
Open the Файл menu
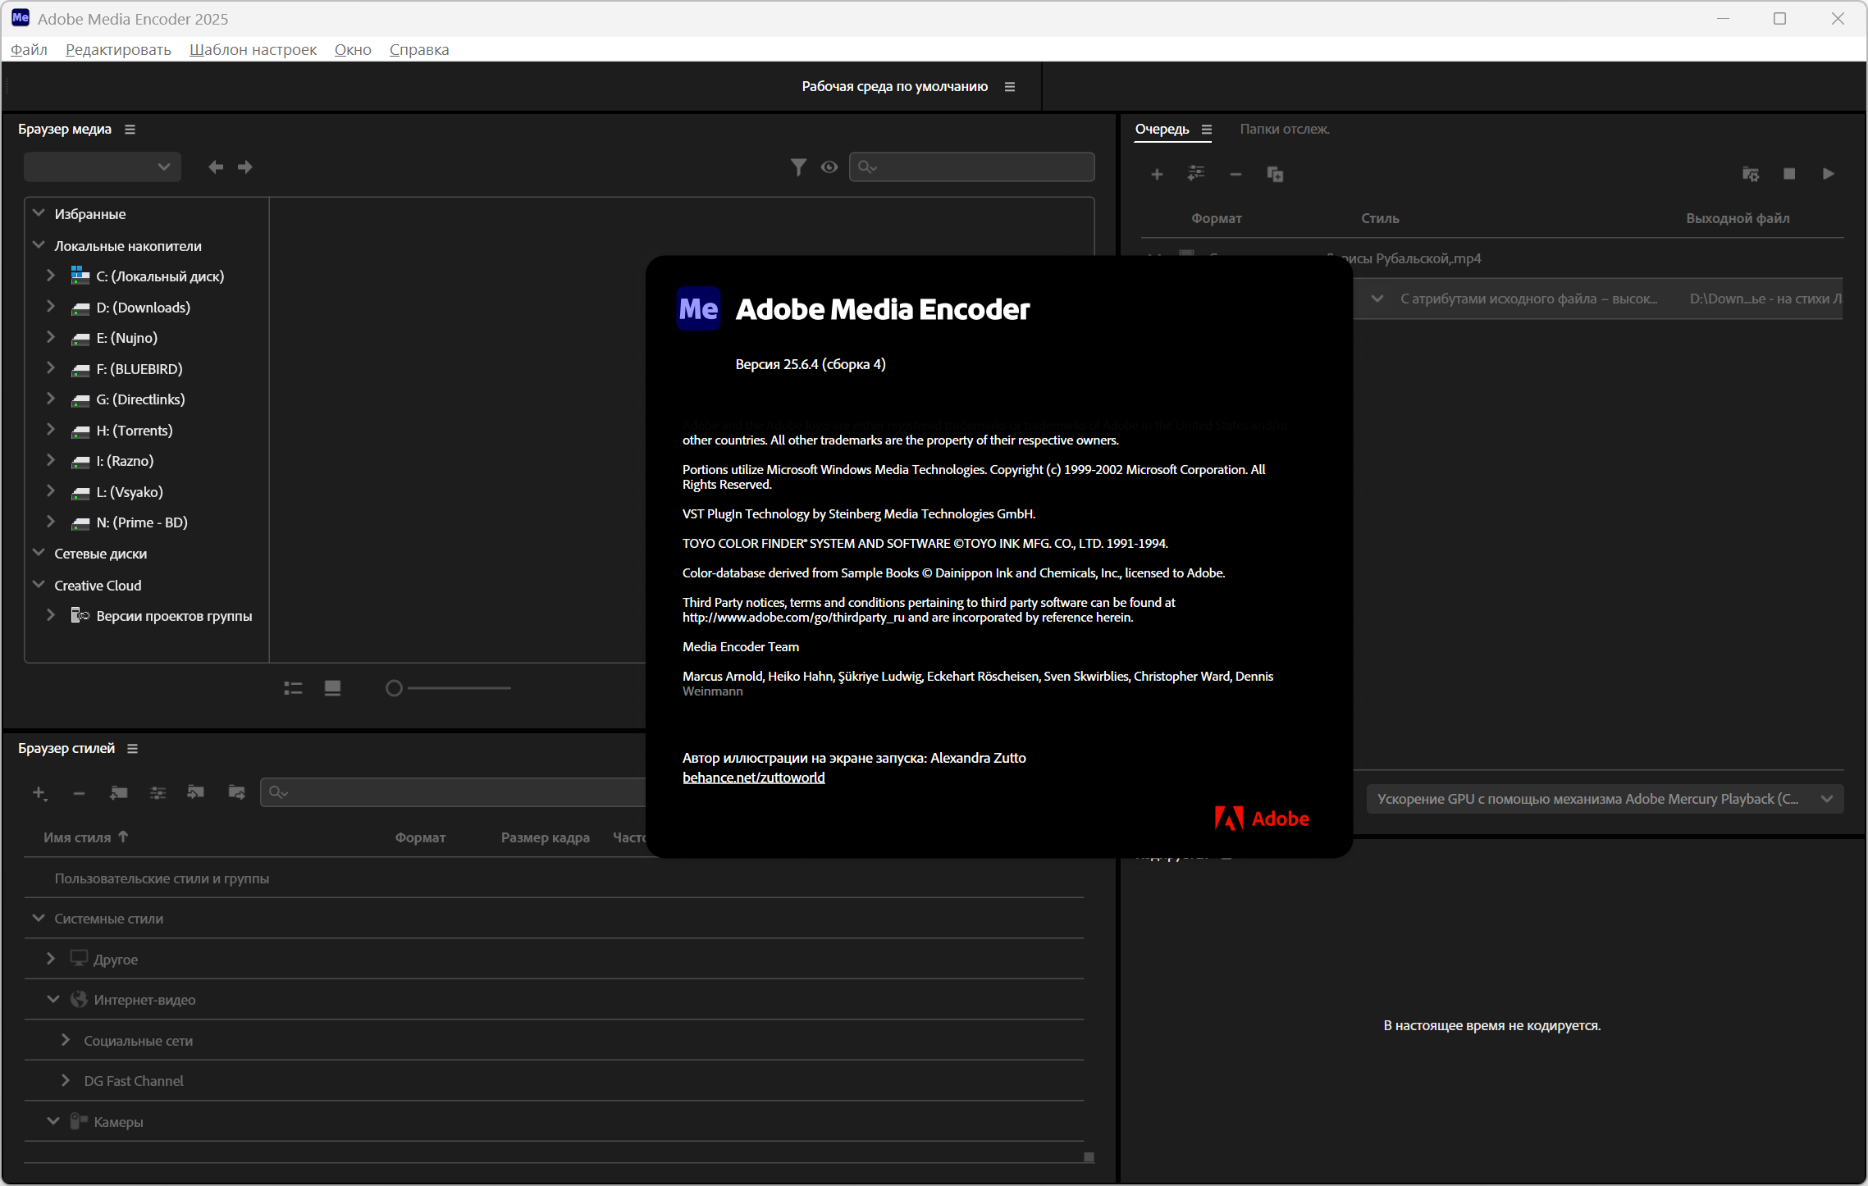click(29, 49)
